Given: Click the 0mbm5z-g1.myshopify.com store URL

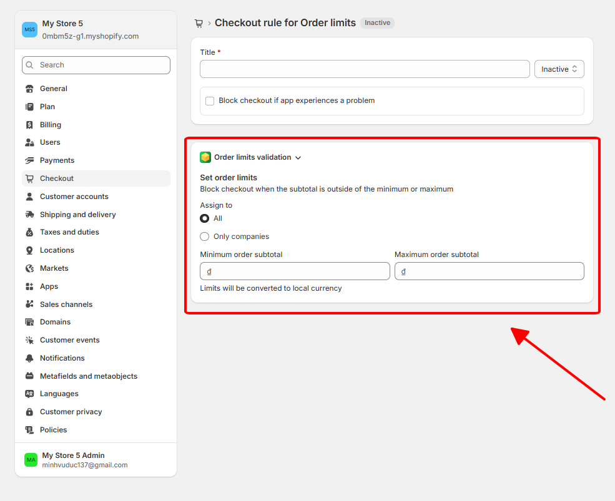Looking at the screenshot, I should tap(91, 36).
